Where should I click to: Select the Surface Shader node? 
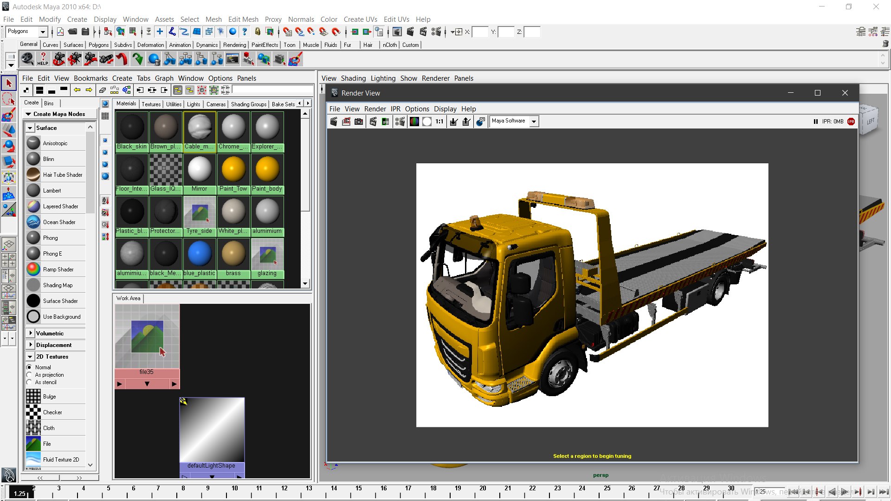(x=56, y=301)
